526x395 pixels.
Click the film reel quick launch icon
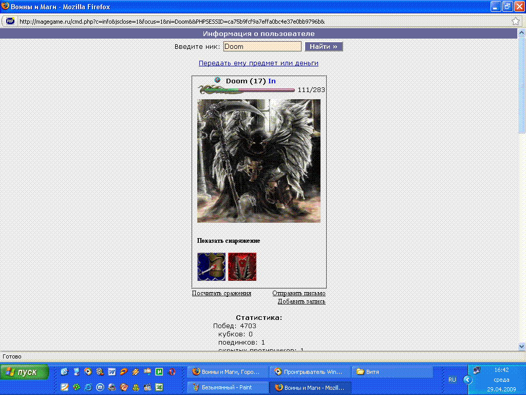(100, 371)
